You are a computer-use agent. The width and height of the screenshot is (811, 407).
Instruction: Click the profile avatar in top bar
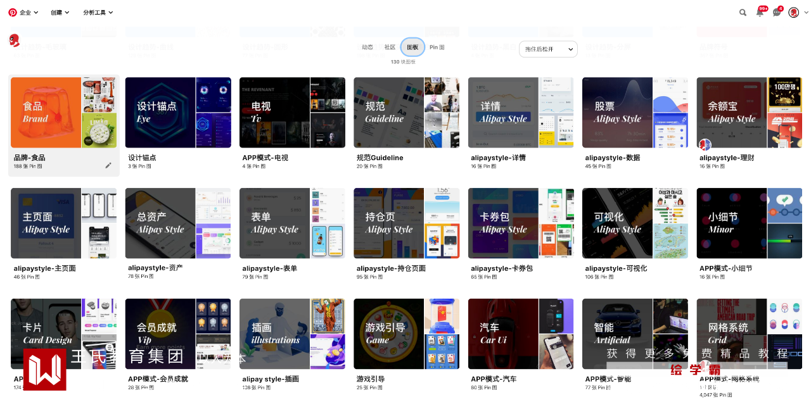coord(794,13)
